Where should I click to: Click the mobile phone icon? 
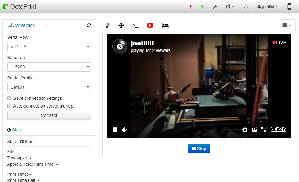click(x=289, y=7)
